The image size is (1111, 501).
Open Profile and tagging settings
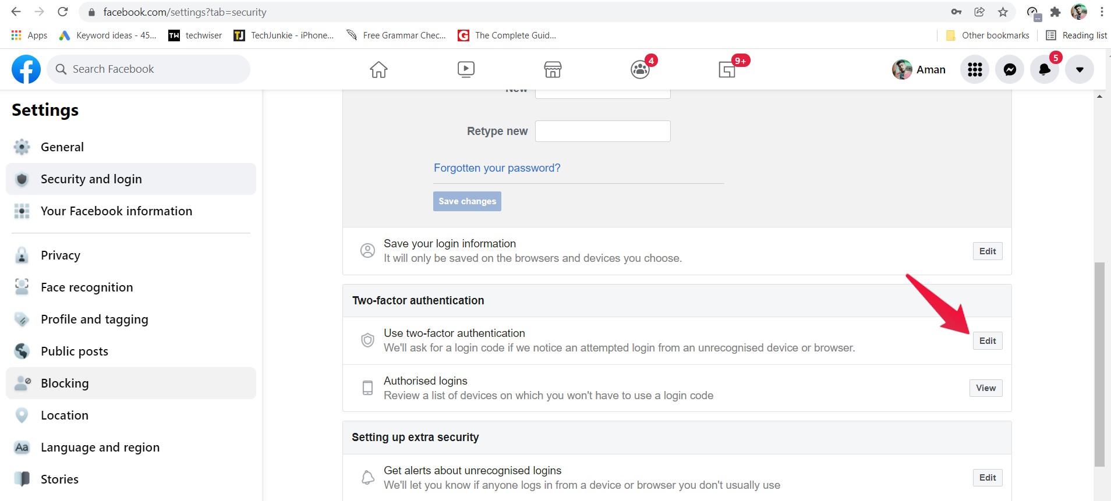[131, 319]
